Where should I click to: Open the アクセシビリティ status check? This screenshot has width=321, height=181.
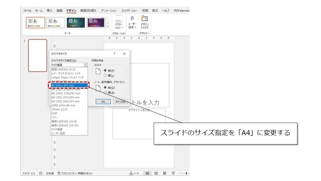tap(75, 173)
